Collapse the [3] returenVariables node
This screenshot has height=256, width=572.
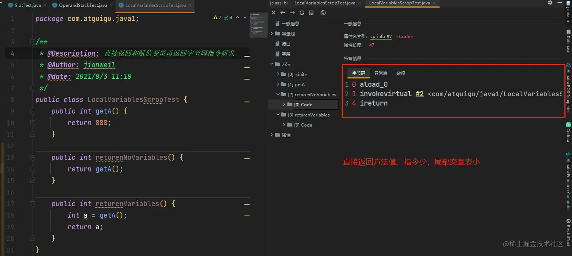click(278, 115)
